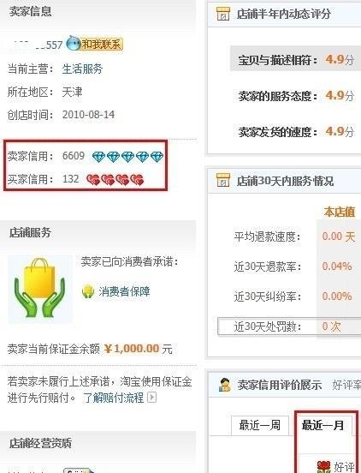Open the 生活服务 main category link
361x473 pixels.
tap(82, 69)
